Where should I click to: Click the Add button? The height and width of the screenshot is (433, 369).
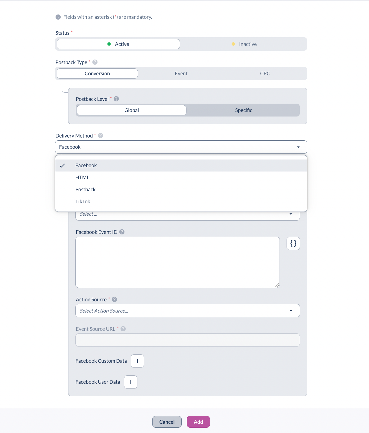[x=198, y=422]
